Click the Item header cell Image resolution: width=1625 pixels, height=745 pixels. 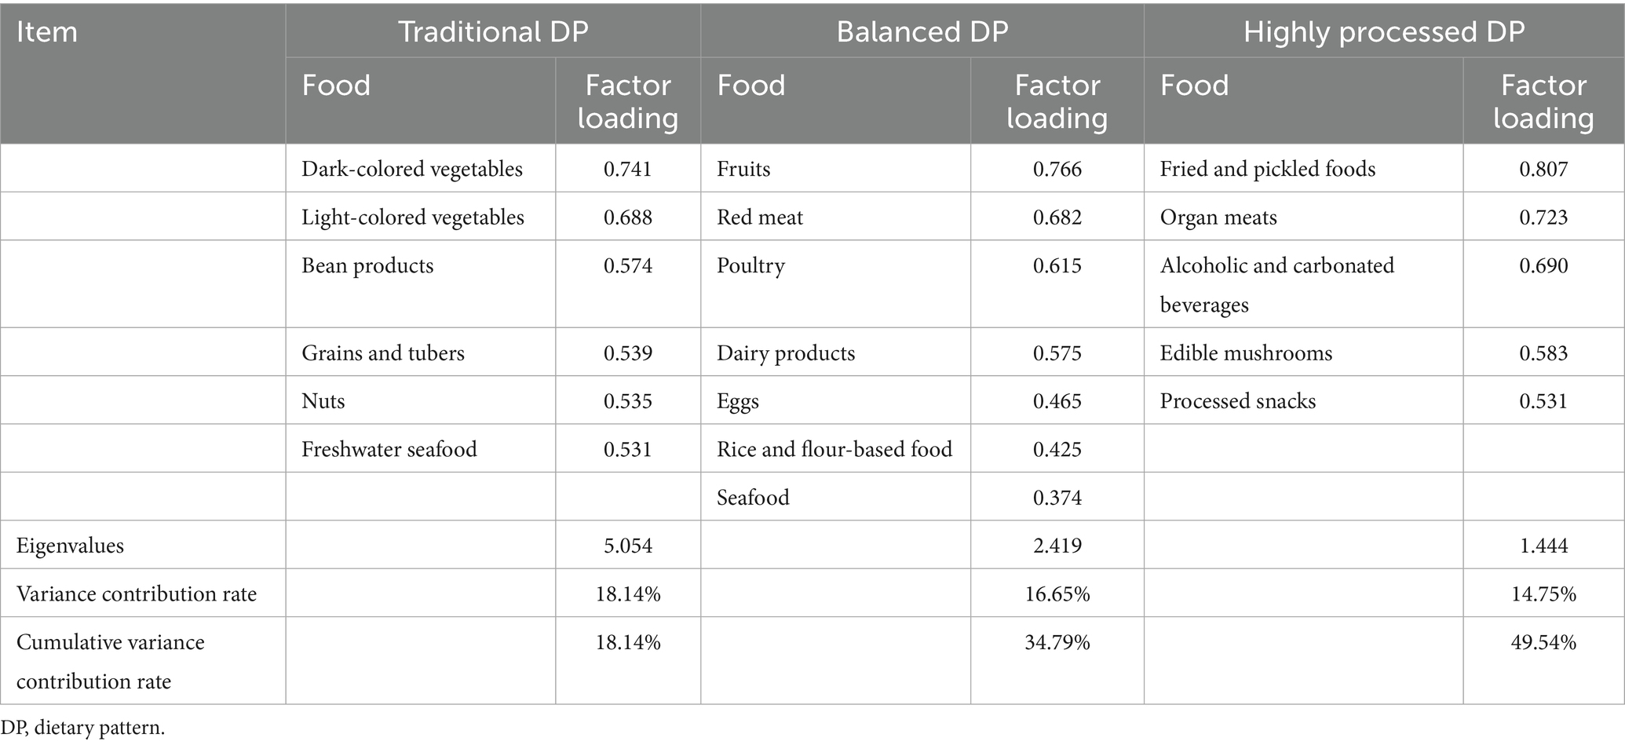(x=47, y=32)
